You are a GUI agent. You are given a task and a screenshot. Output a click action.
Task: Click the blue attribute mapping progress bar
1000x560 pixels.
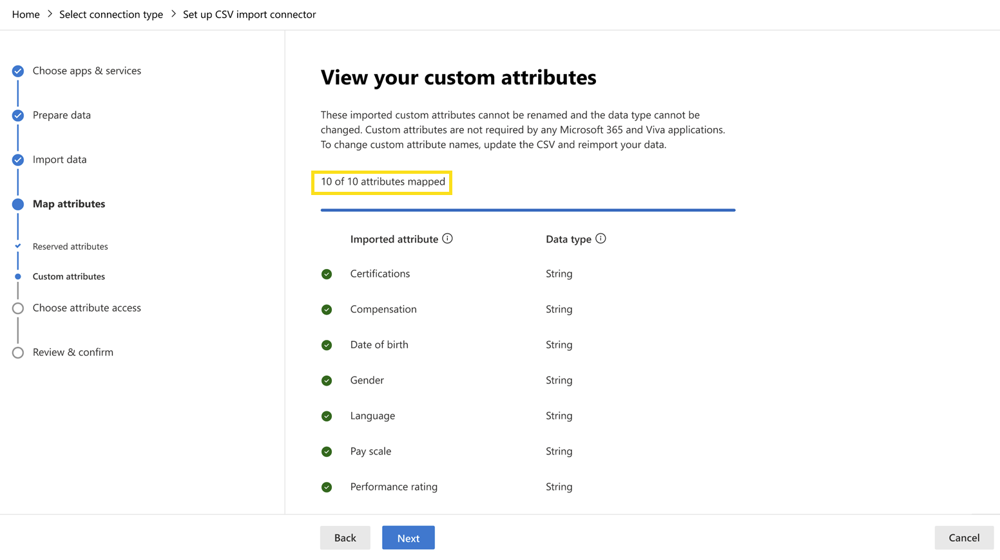tap(528, 210)
